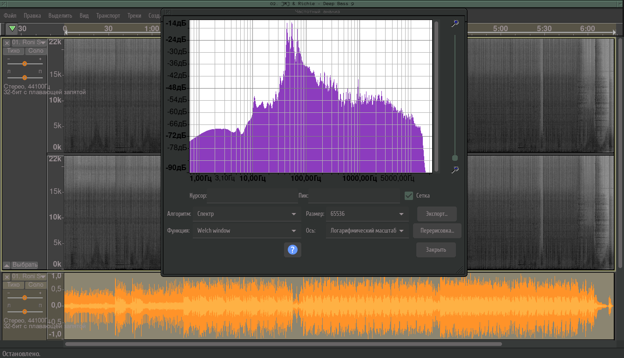Open first track name dropdown 01. Roni S
624x358 pixels.
[x=29, y=43]
